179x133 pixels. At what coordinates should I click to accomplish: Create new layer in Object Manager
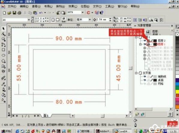137,114
